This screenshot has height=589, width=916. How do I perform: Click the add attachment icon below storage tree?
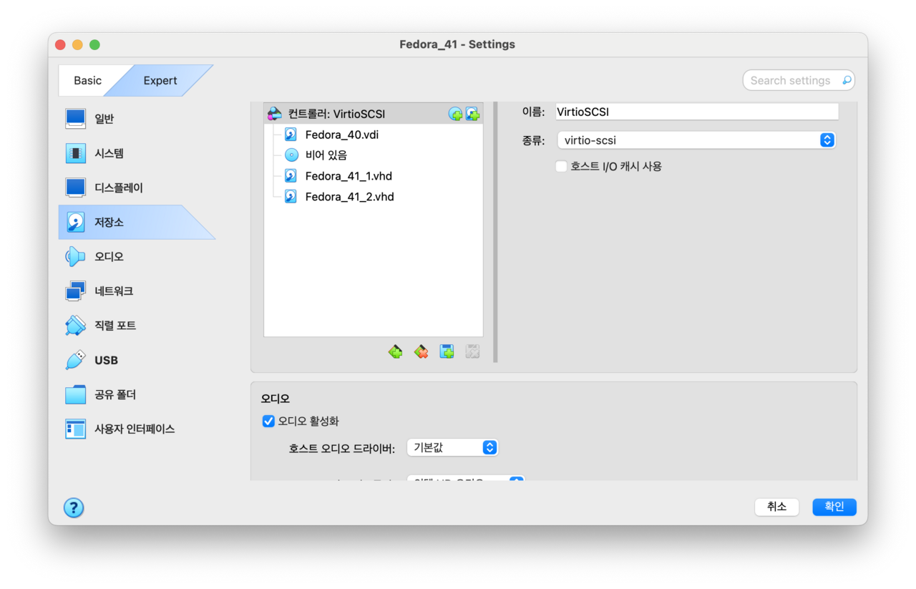click(x=447, y=351)
